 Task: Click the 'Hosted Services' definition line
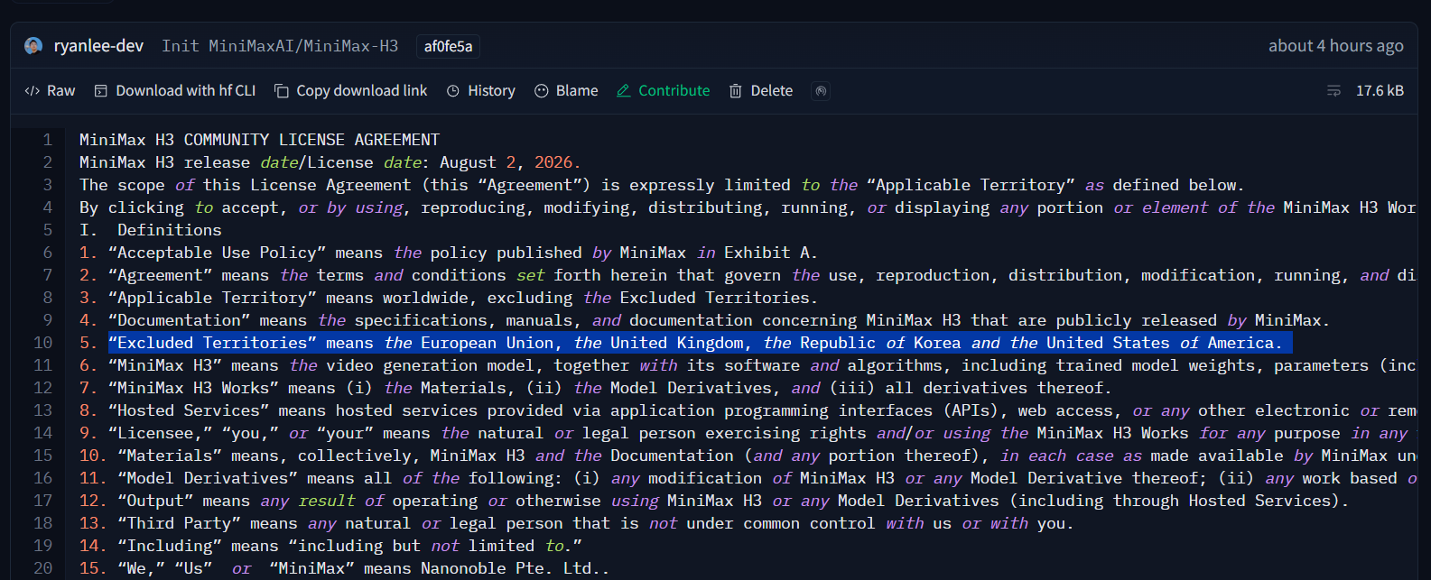(x=748, y=410)
